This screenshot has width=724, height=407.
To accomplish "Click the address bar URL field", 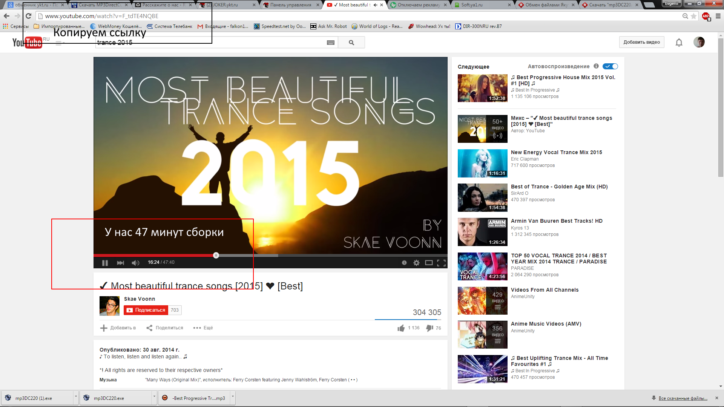I will click(358, 16).
